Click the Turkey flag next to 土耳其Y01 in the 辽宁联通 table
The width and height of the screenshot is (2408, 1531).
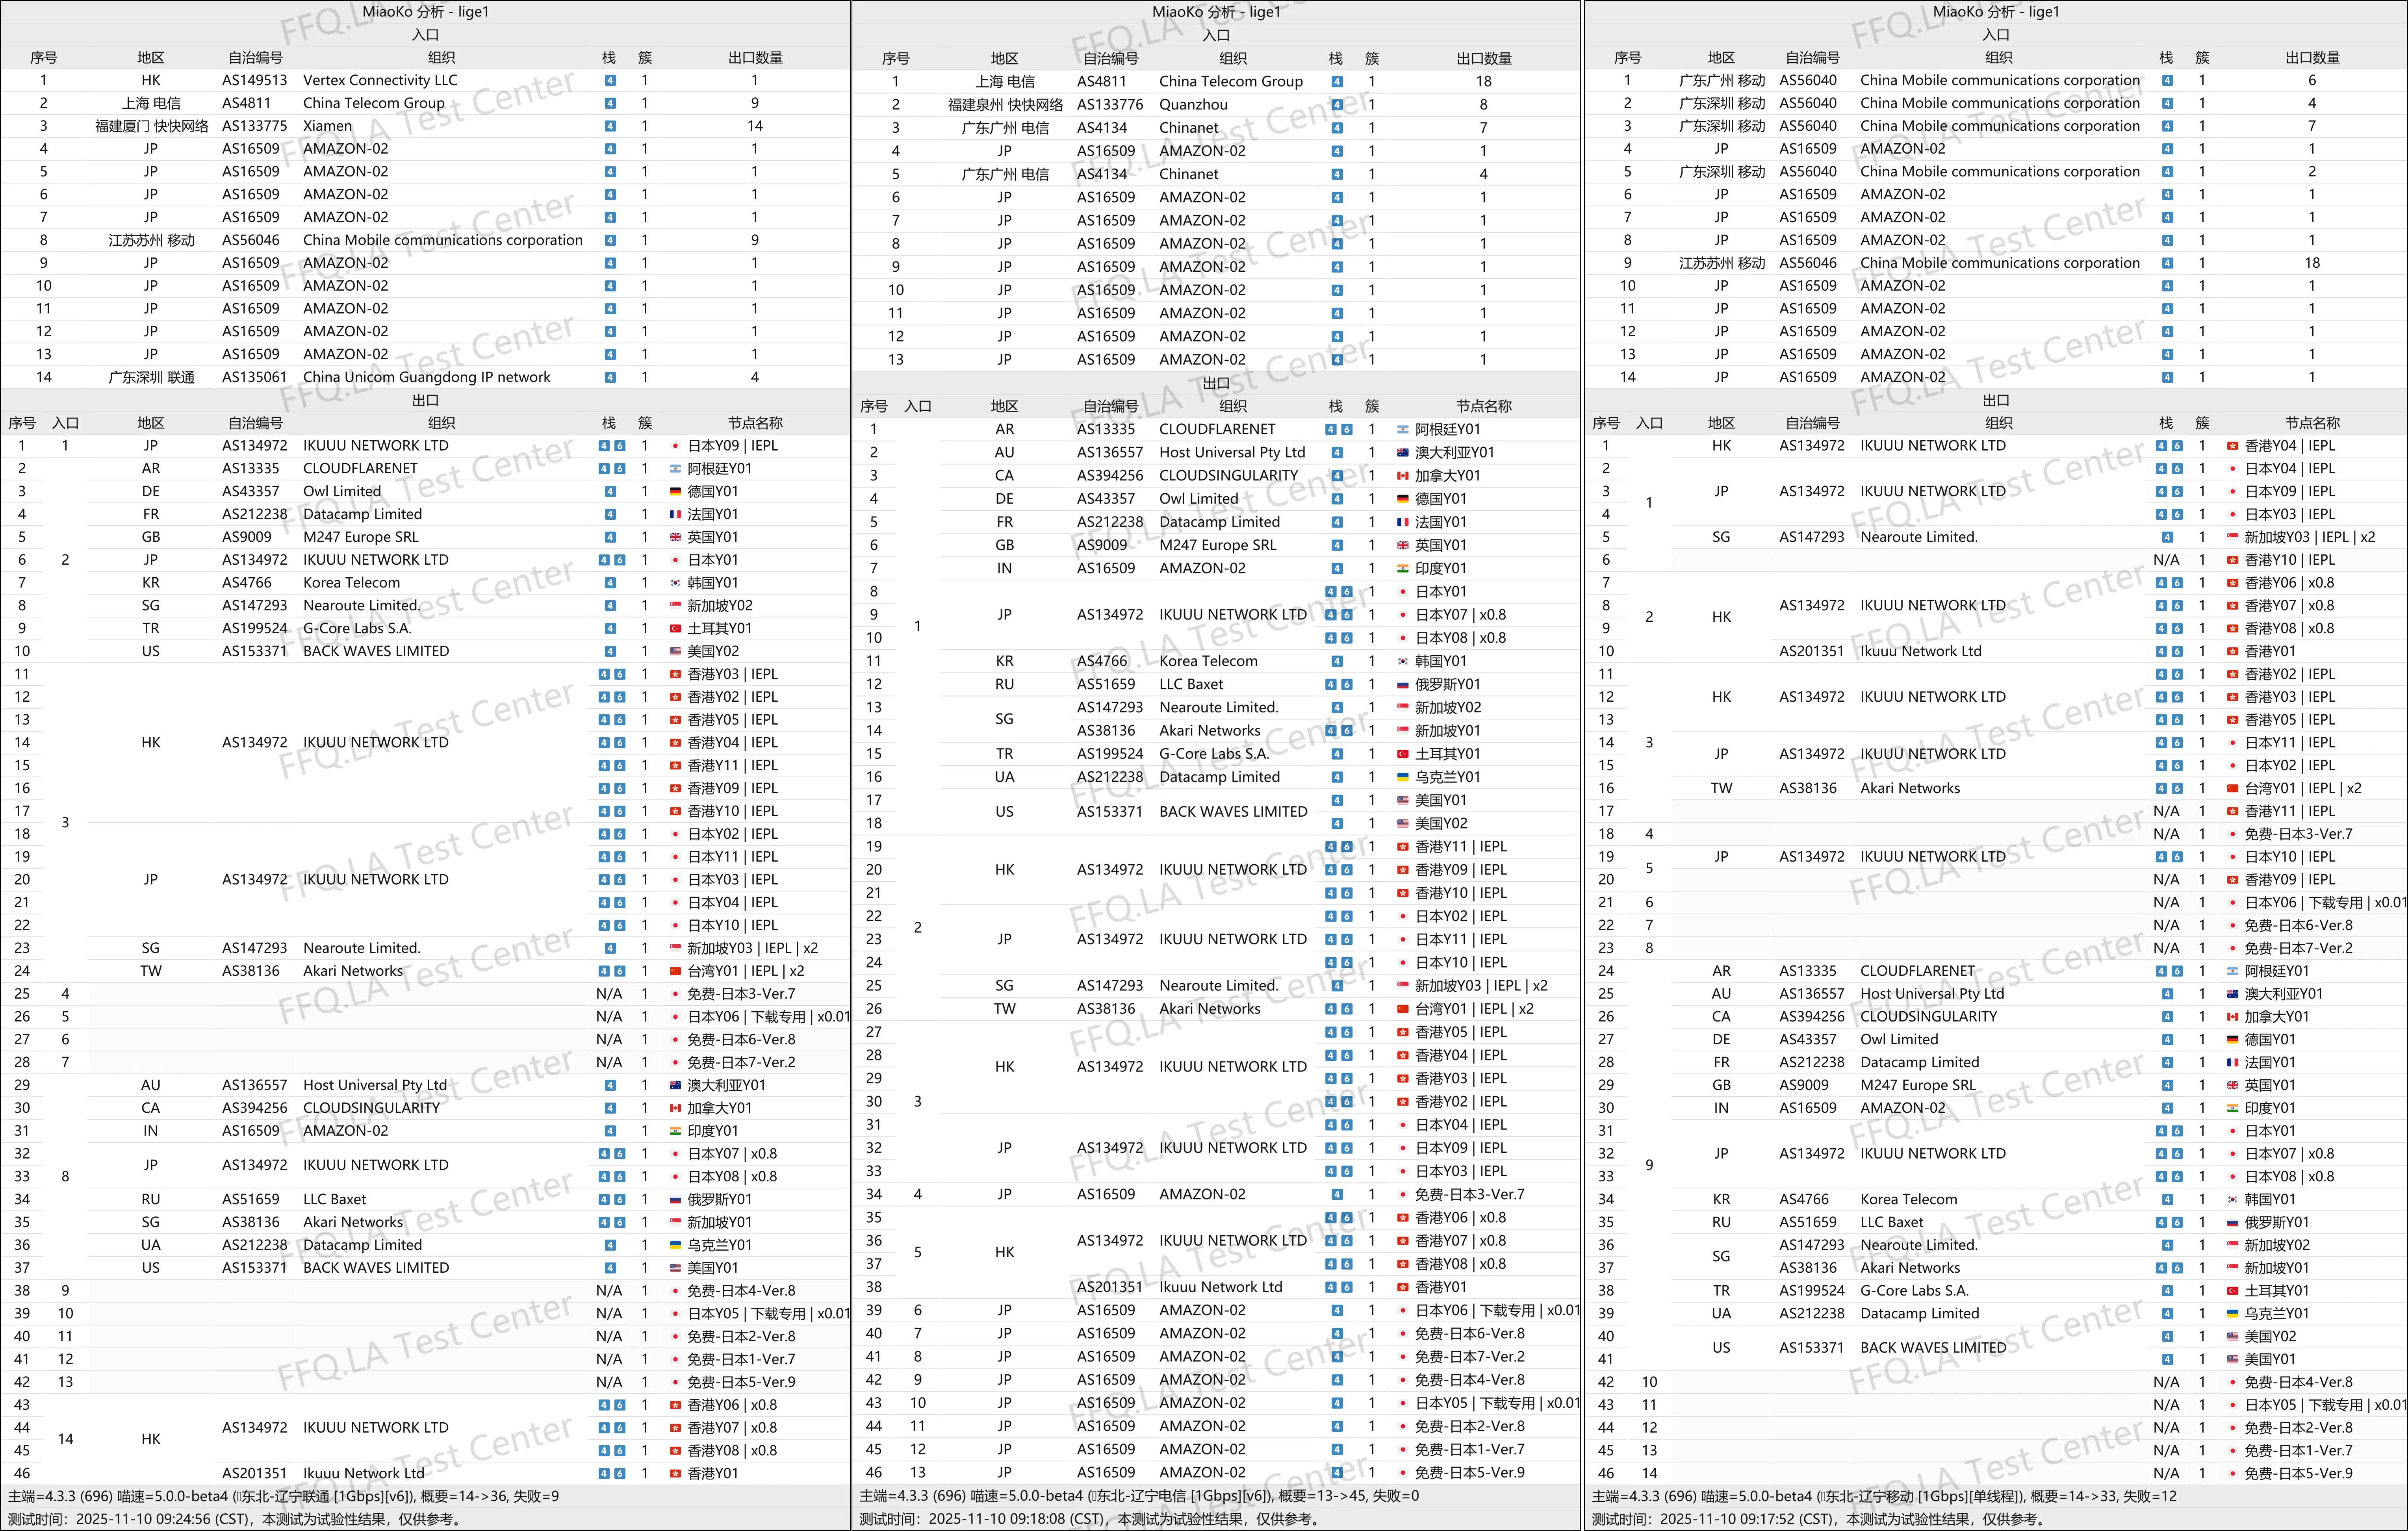coord(675,628)
